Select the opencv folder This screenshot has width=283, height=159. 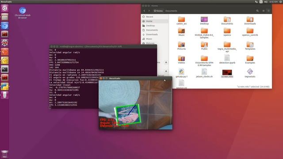point(227,32)
